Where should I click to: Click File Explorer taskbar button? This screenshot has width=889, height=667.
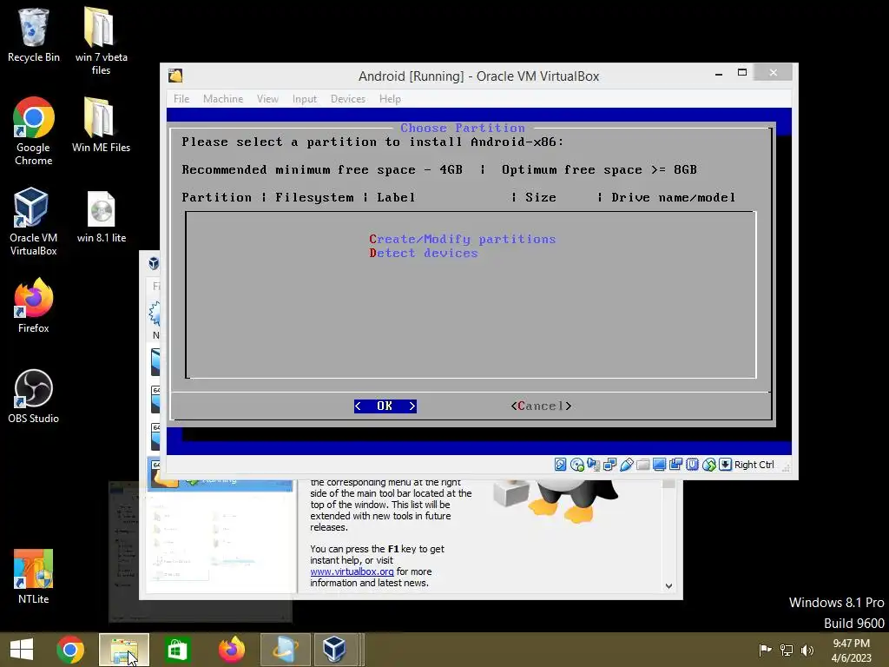tap(124, 650)
